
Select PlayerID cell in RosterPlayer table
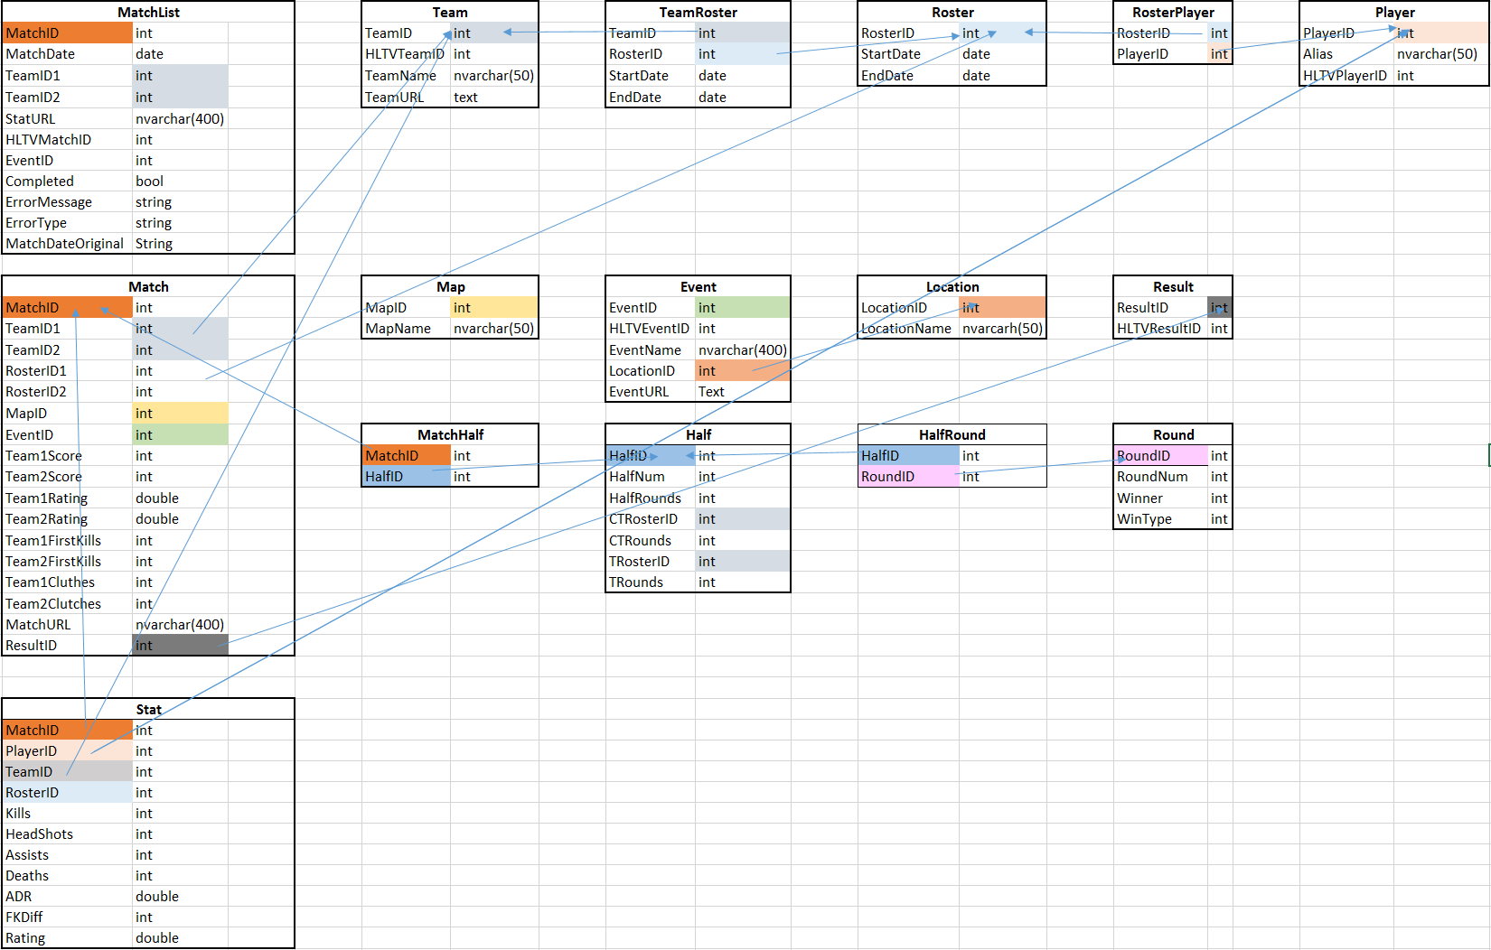pyautogui.click(x=1160, y=54)
